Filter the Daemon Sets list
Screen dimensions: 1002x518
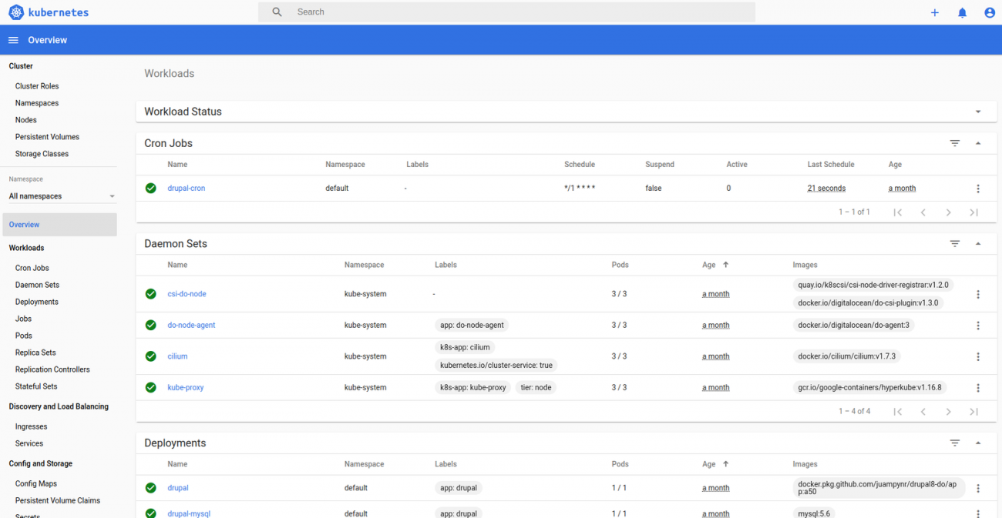tap(955, 244)
